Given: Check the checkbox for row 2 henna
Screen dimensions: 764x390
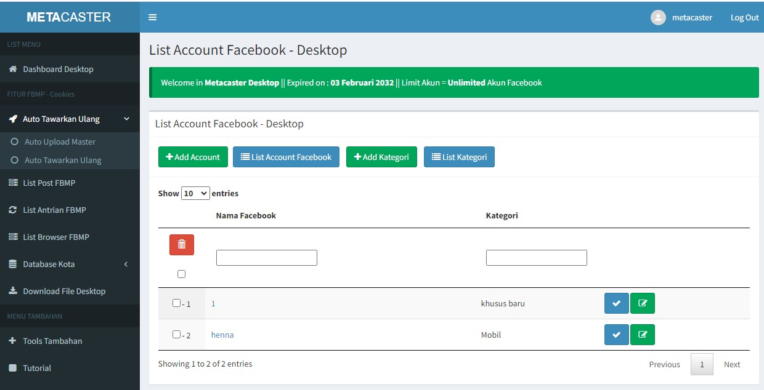Looking at the screenshot, I should pos(177,334).
